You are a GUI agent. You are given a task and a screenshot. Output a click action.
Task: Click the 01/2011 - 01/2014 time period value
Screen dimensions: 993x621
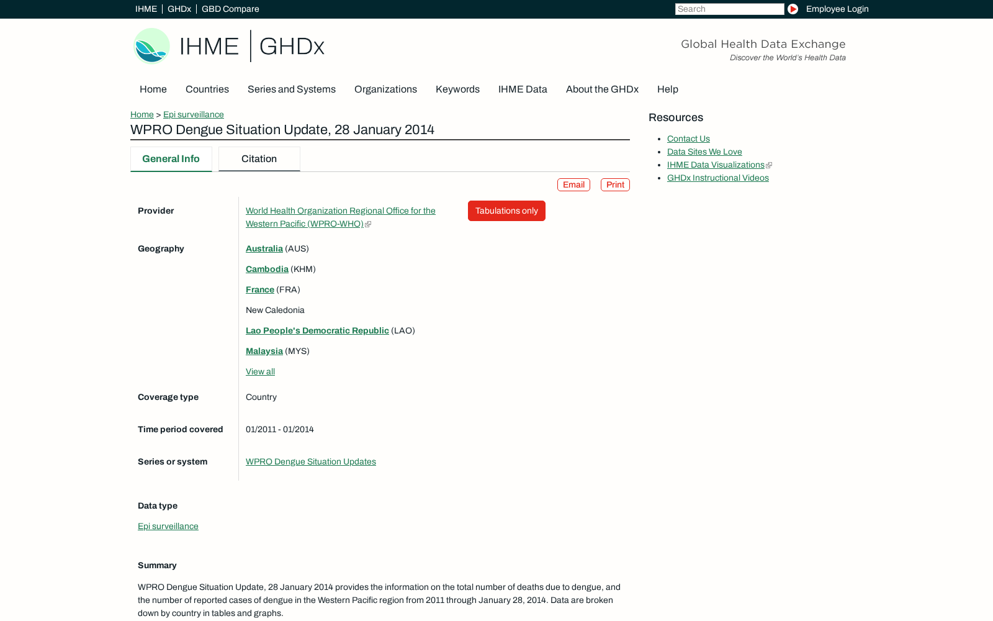pyautogui.click(x=280, y=429)
